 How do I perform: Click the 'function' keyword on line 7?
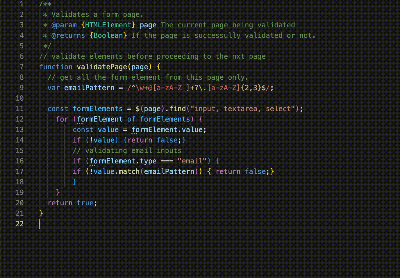tap(56, 67)
